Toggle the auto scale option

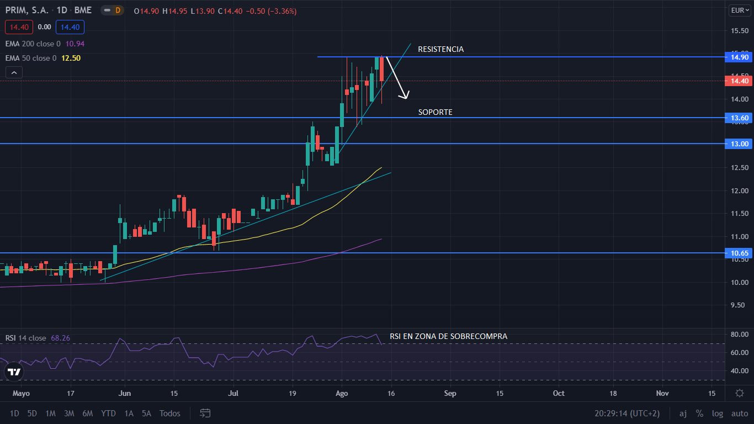[x=740, y=413]
